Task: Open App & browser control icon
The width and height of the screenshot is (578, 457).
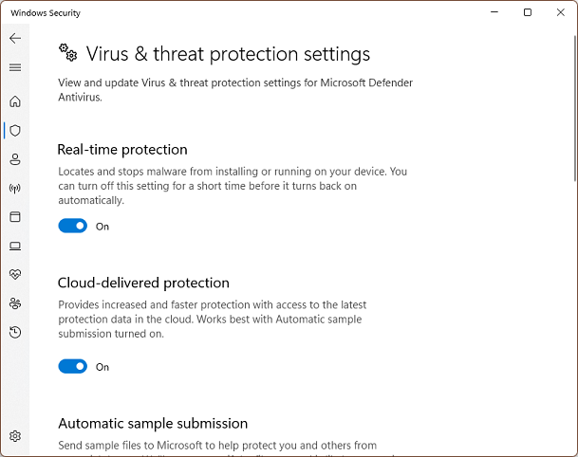Action: click(15, 217)
